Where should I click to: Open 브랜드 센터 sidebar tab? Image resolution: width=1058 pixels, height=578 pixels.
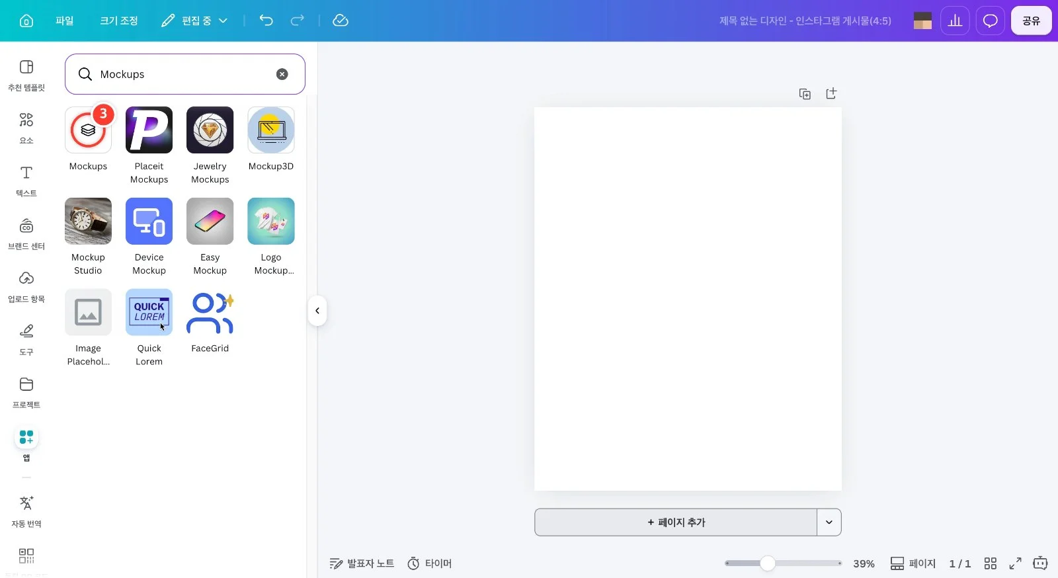coord(26,234)
